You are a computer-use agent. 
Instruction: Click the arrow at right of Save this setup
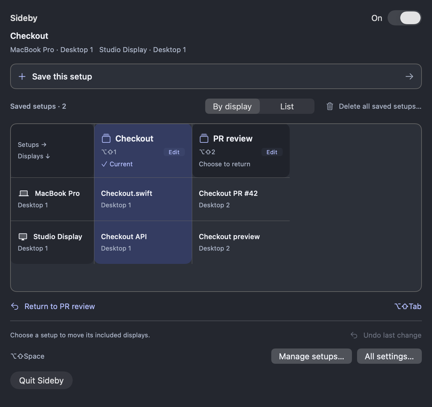point(409,76)
